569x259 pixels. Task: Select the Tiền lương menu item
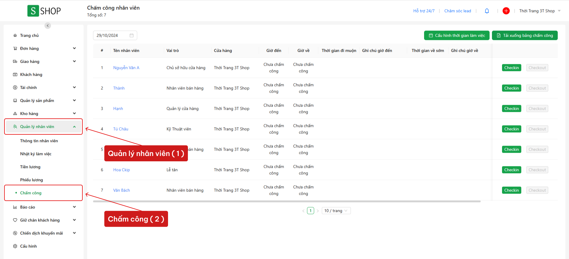30,167
